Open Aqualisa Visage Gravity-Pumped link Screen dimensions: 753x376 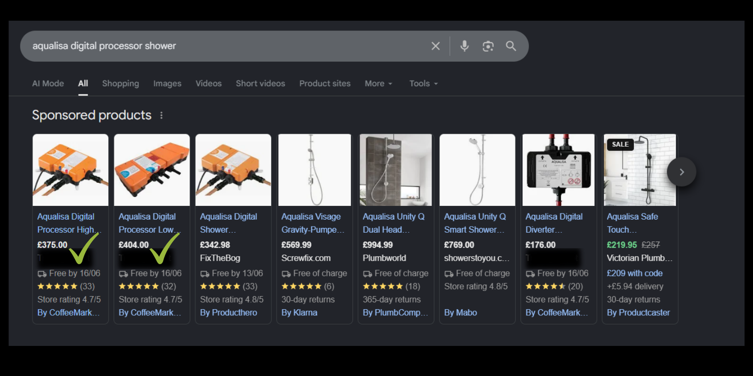(x=313, y=223)
